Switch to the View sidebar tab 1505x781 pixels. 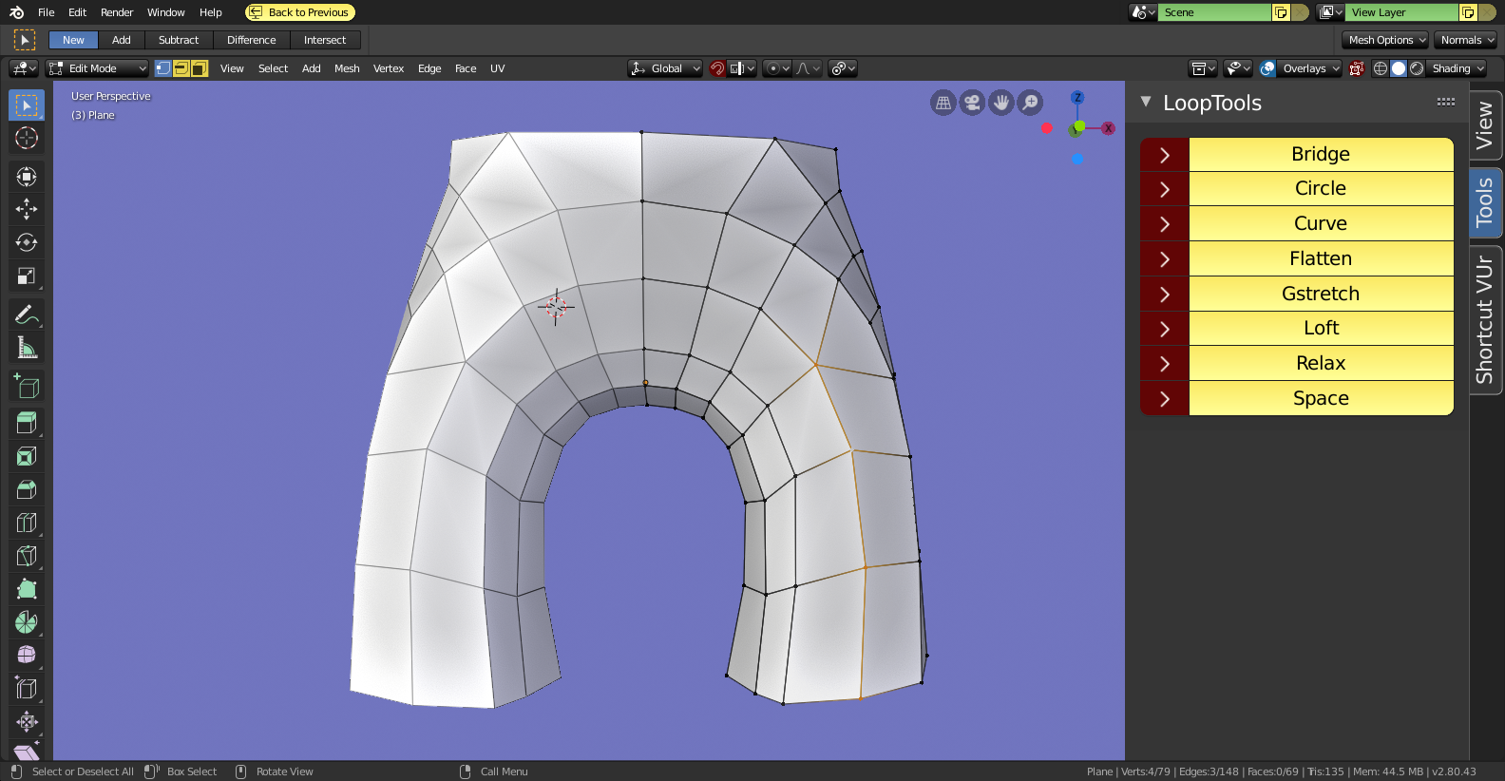click(x=1485, y=126)
